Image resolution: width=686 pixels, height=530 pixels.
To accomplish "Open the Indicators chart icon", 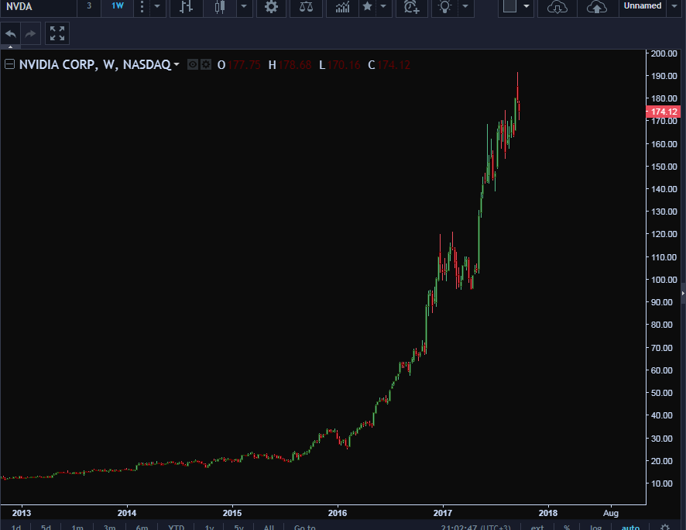I will coord(342,7).
